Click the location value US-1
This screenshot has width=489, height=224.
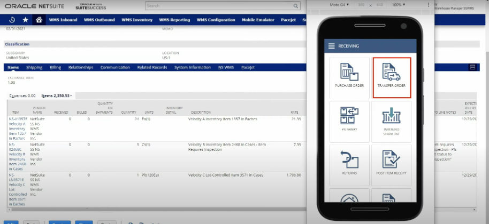166,58
